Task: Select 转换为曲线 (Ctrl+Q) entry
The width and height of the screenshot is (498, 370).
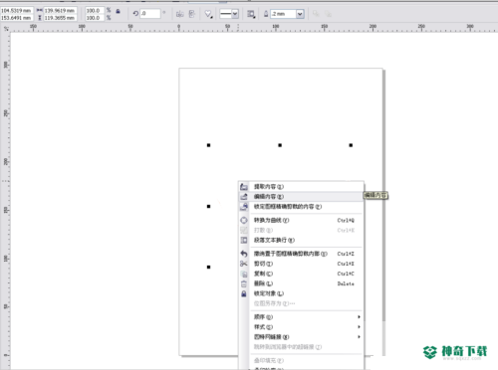Action: [301, 220]
